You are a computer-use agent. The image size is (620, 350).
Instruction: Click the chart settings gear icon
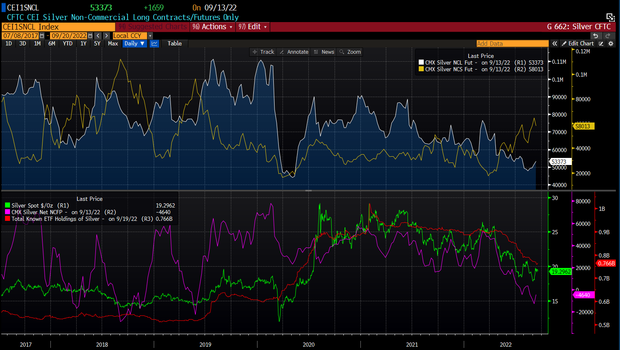(611, 44)
